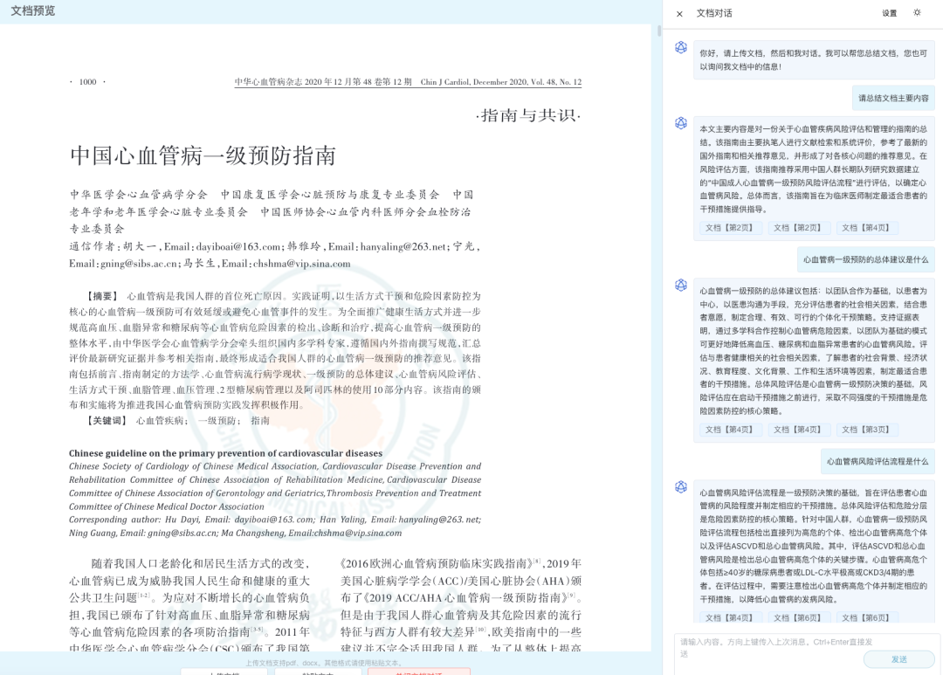Click the hint text 上传文档支持pdf、docx
This screenshot has height=675, width=943.
click(x=323, y=663)
